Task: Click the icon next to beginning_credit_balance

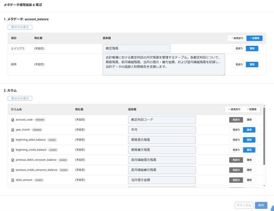Action: (13, 150)
